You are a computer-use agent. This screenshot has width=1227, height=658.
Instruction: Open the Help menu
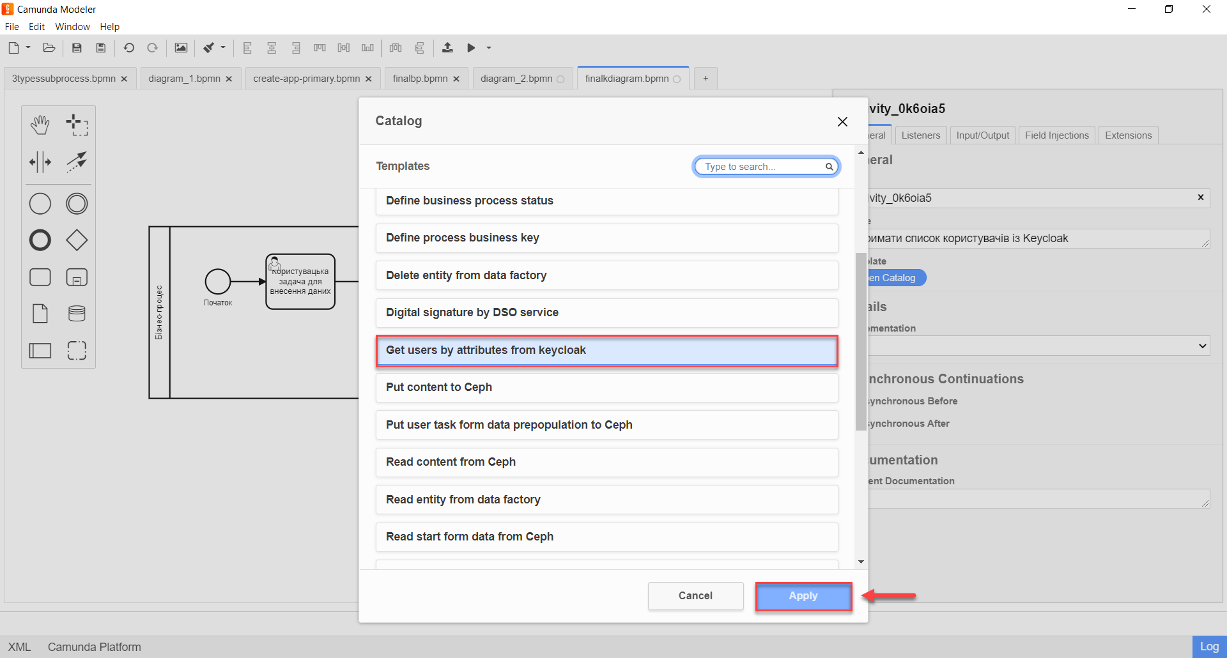109,27
